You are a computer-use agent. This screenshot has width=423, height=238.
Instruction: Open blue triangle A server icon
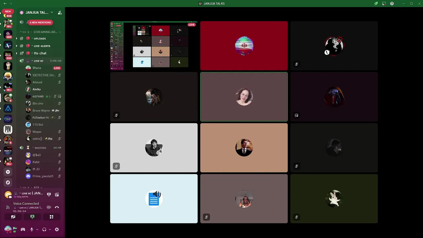coord(8,108)
